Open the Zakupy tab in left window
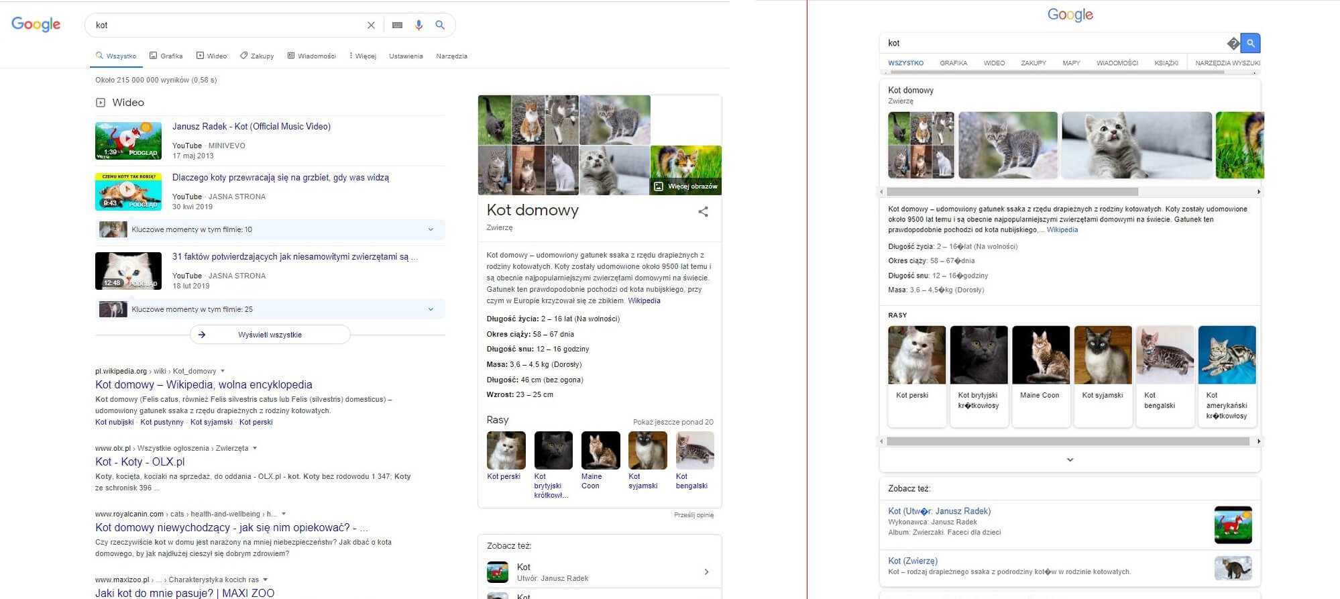 (257, 56)
